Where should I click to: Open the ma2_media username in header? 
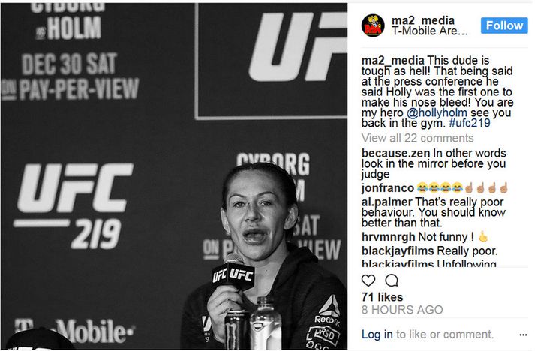click(423, 20)
